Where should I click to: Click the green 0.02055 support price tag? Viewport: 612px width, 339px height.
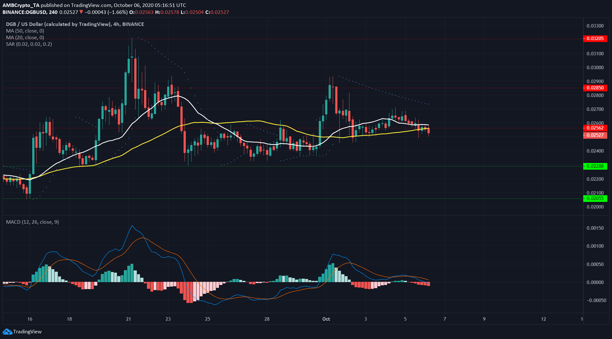tap(595, 198)
